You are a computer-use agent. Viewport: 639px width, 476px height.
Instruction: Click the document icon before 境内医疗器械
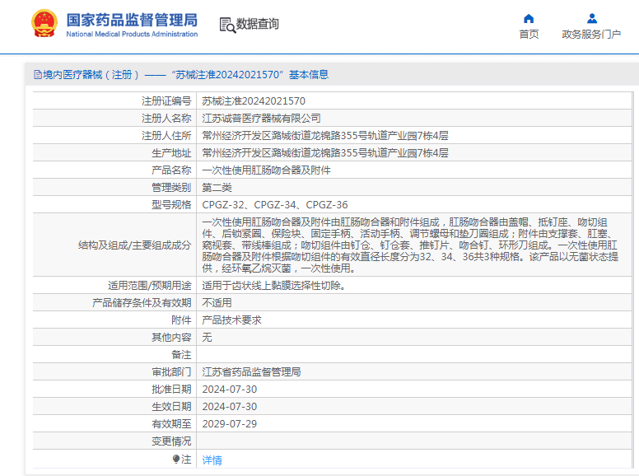coord(38,75)
